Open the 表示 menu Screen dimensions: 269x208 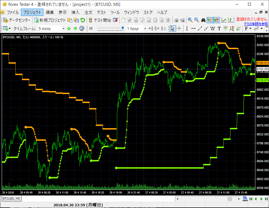(x=63, y=12)
